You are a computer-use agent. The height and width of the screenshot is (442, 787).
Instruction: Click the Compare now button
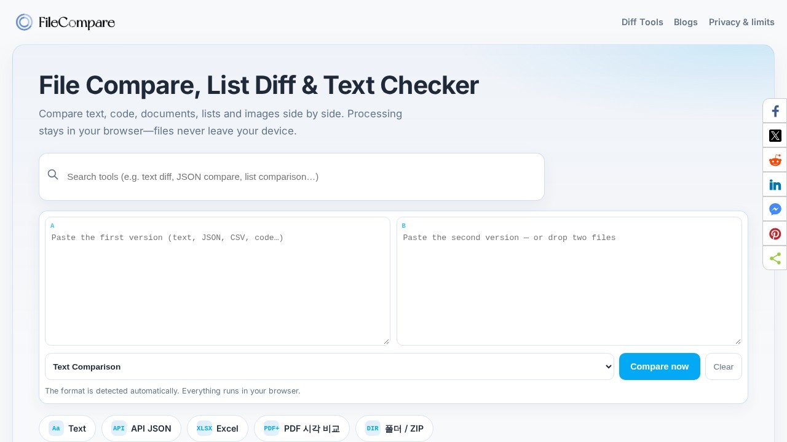660,366
